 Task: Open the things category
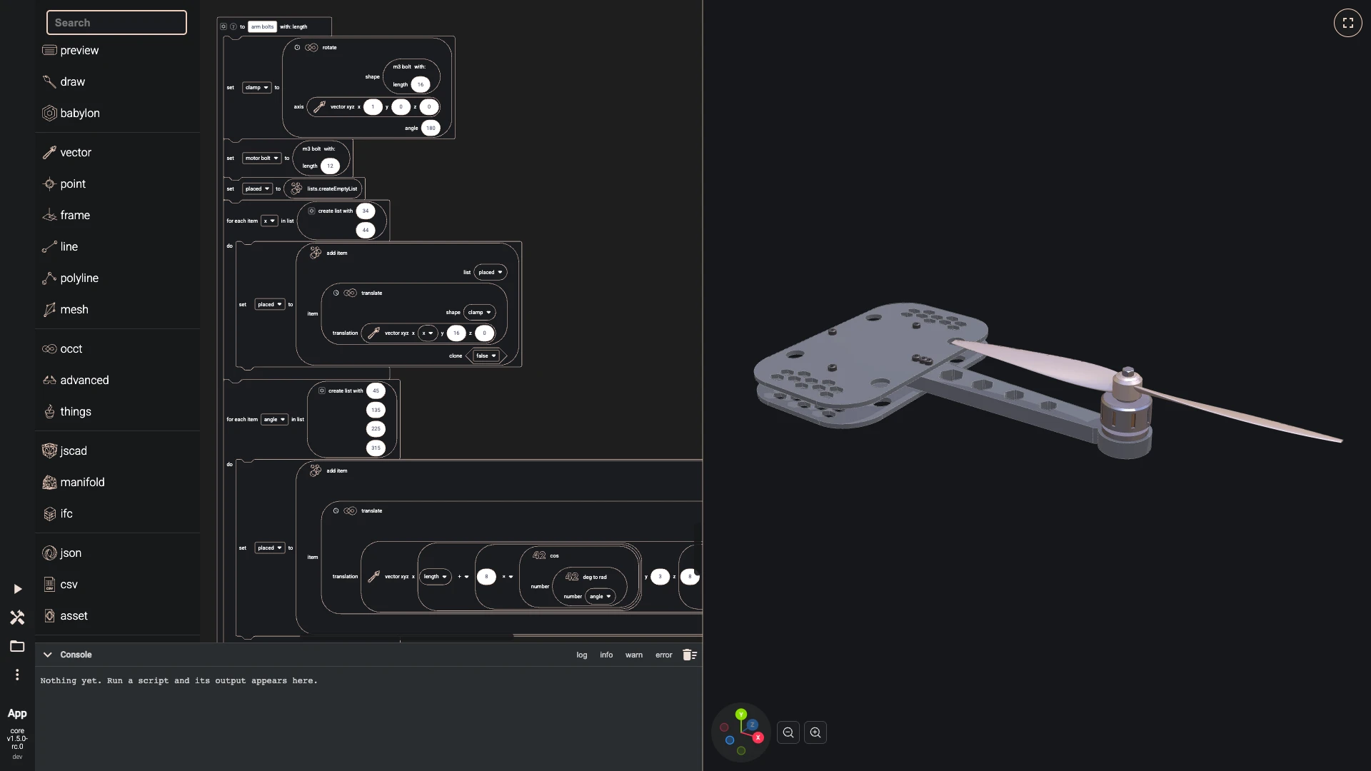tap(117, 411)
